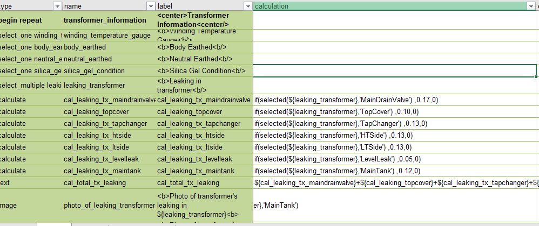Select the photo_of_leaking_transformer name cell
Screen dimensions: 539x226
click(x=108, y=205)
